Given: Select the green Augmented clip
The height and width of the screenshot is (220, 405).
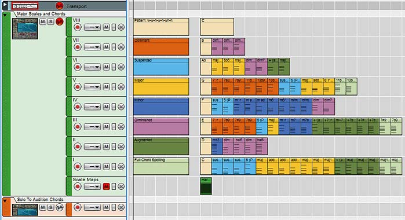Looking at the screenshot, I should tap(161, 146).
